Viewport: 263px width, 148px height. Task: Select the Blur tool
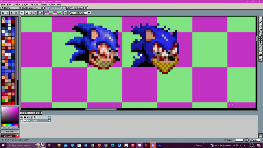(260, 59)
